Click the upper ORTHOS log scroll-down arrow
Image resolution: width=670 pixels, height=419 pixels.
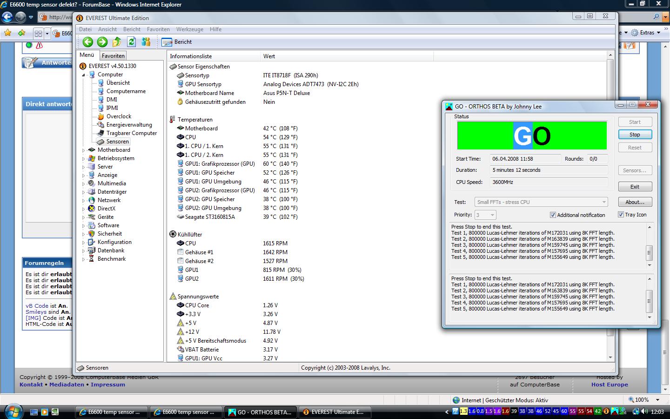(650, 265)
